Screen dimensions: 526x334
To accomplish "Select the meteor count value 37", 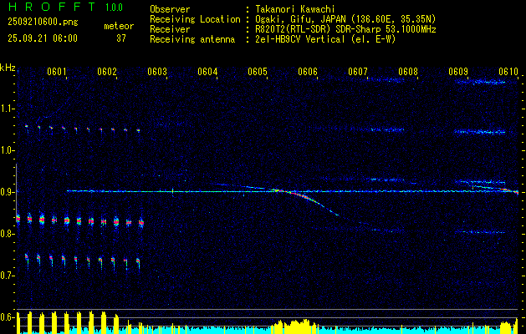I will [121, 38].
